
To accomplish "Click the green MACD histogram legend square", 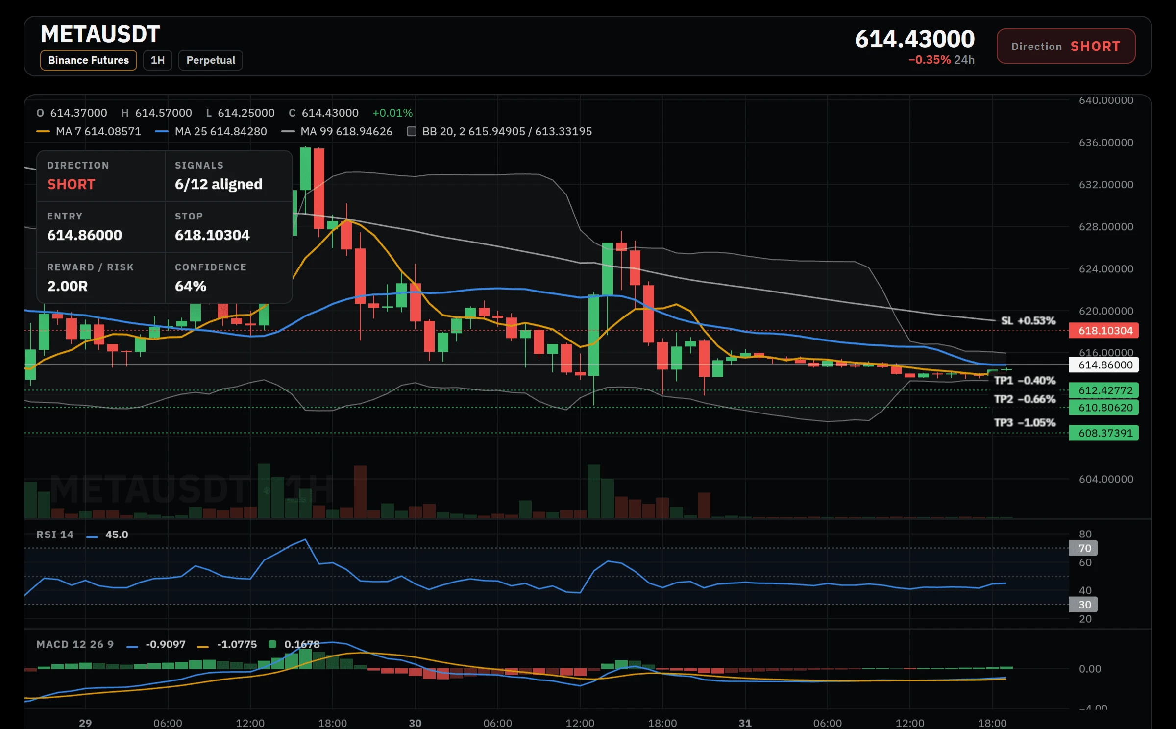I will [272, 644].
